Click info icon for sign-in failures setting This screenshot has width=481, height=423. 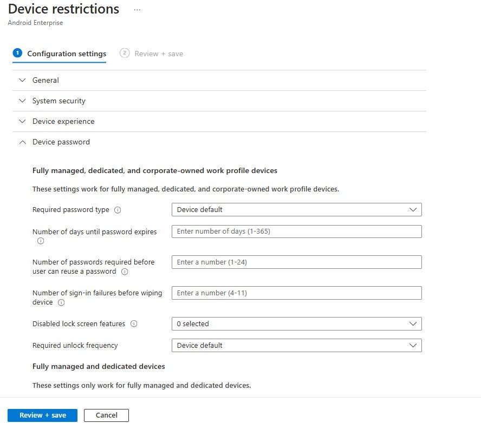[x=61, y=302]
